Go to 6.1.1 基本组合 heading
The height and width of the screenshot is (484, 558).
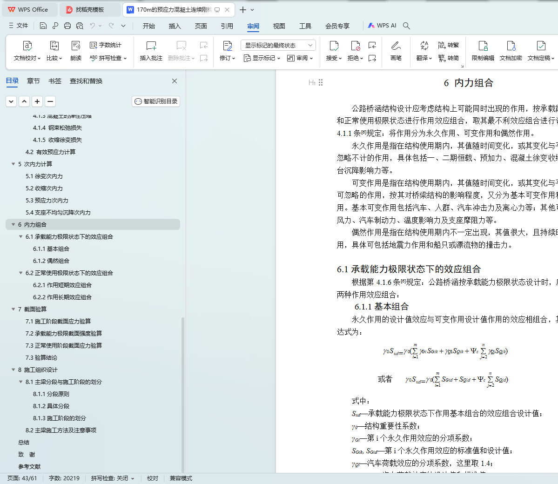[51, 249]
